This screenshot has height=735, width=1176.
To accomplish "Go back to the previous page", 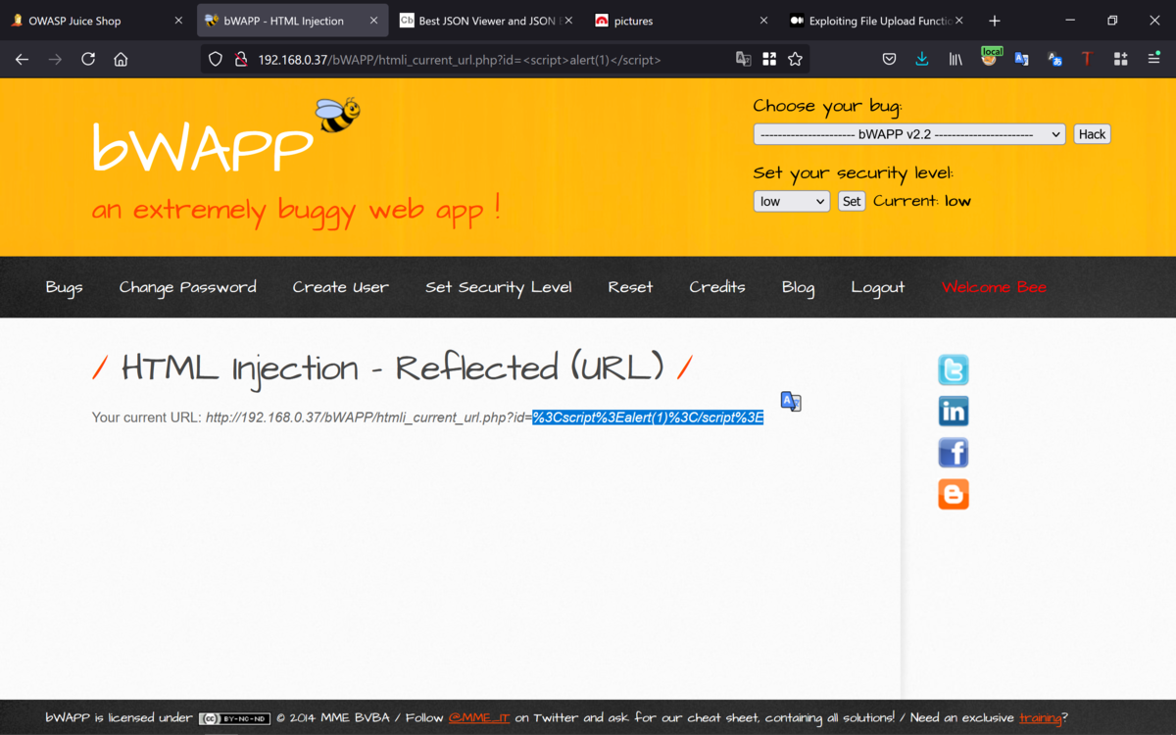I will coord(22,59).
